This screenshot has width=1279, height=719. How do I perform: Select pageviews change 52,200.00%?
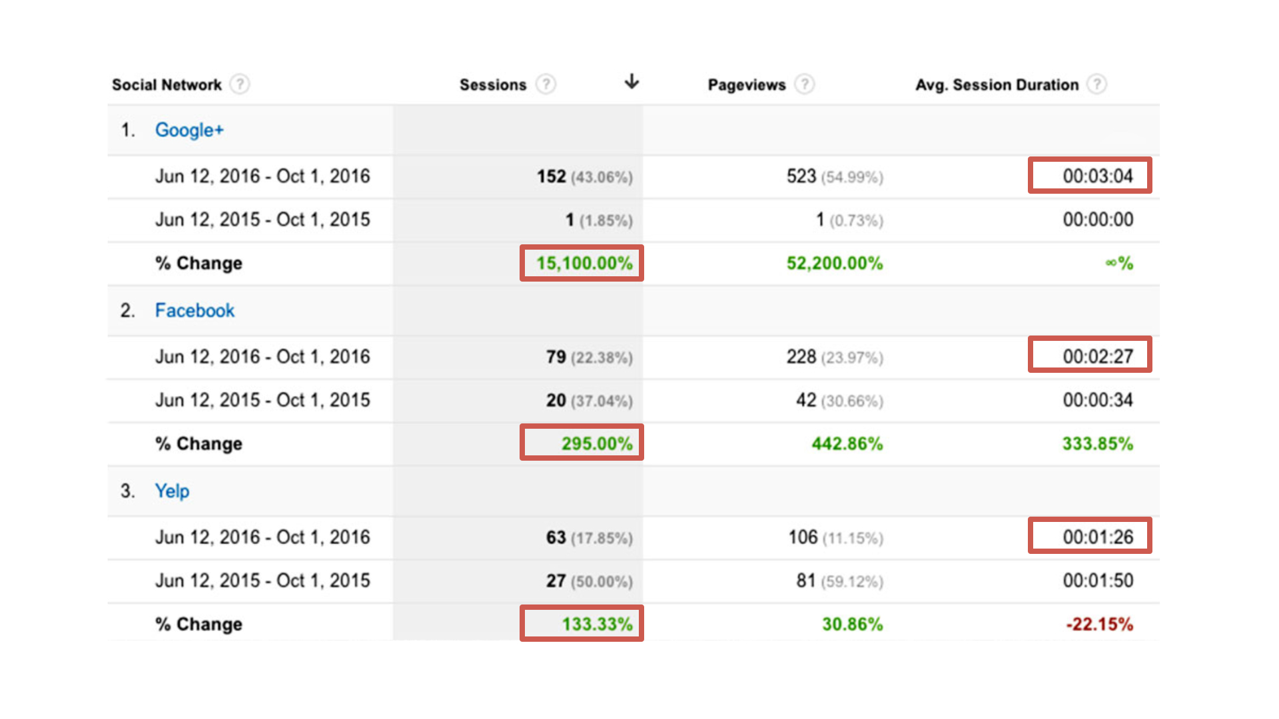835,263
